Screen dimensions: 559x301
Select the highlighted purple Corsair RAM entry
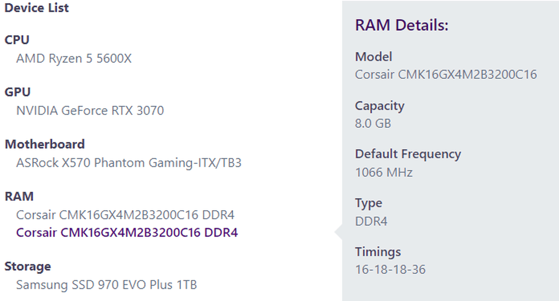click(127, 233)
